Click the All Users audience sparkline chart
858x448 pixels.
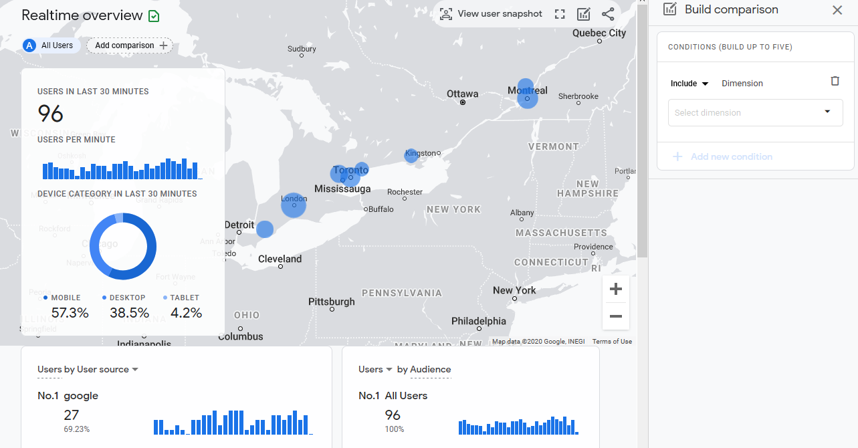point(518,425)
